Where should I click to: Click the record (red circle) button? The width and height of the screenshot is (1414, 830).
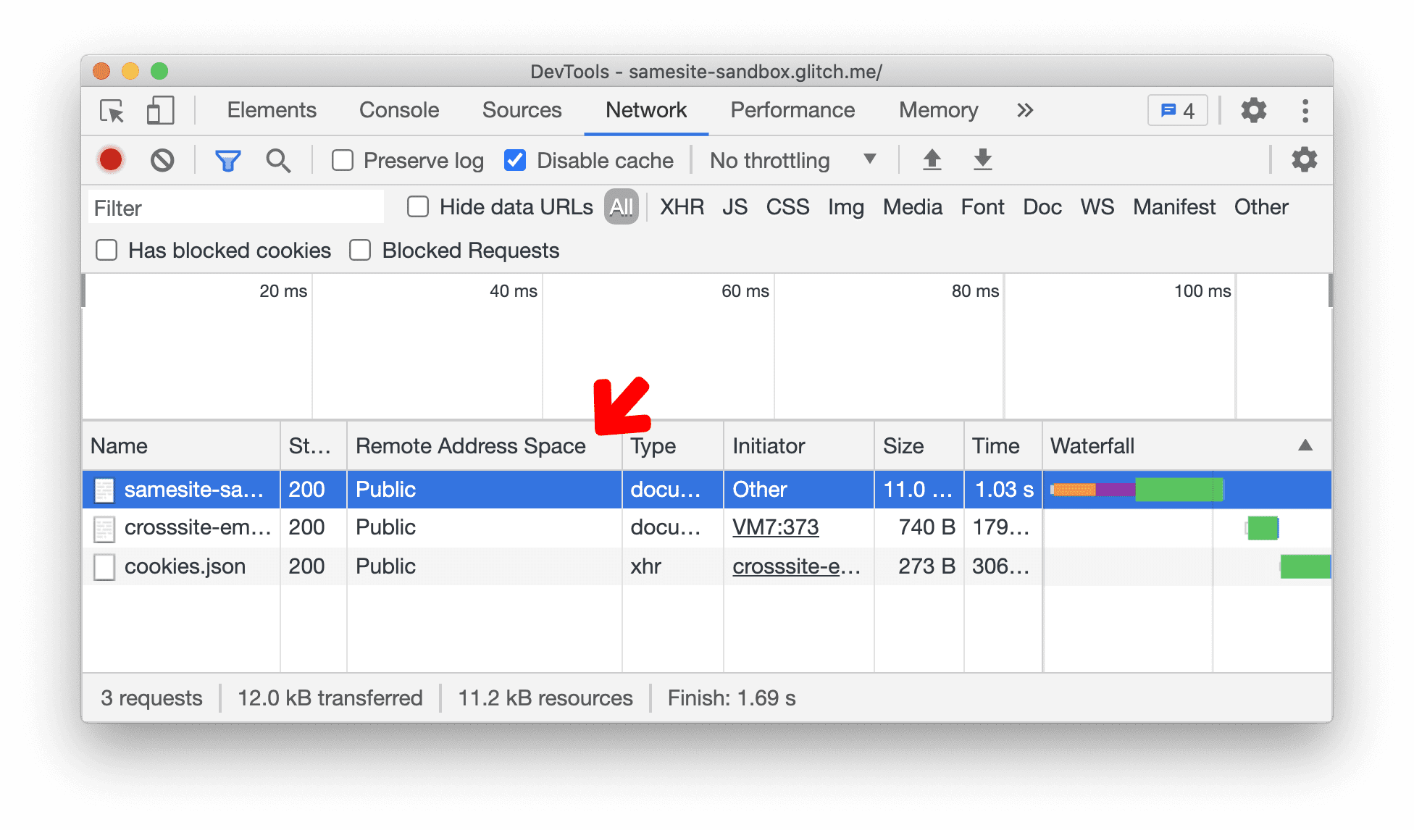point(111,159)
